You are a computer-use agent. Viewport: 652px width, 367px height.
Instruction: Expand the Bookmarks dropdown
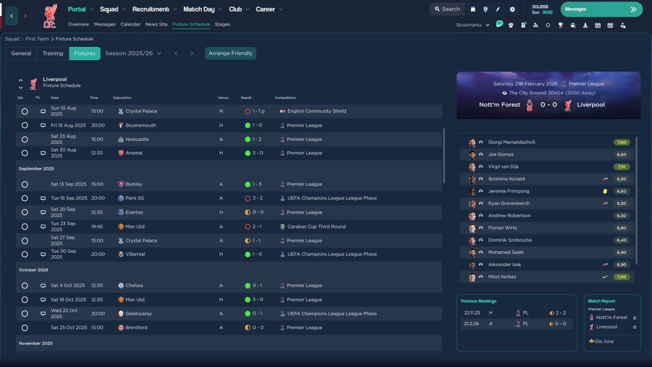click(x=473, y=25)
